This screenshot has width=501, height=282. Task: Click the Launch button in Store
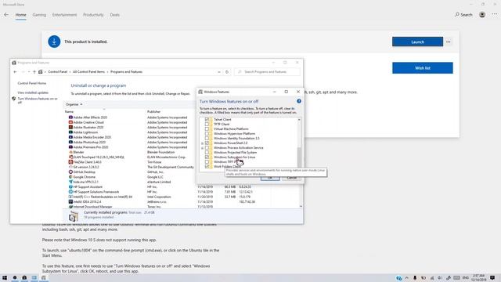coord(417,42)
